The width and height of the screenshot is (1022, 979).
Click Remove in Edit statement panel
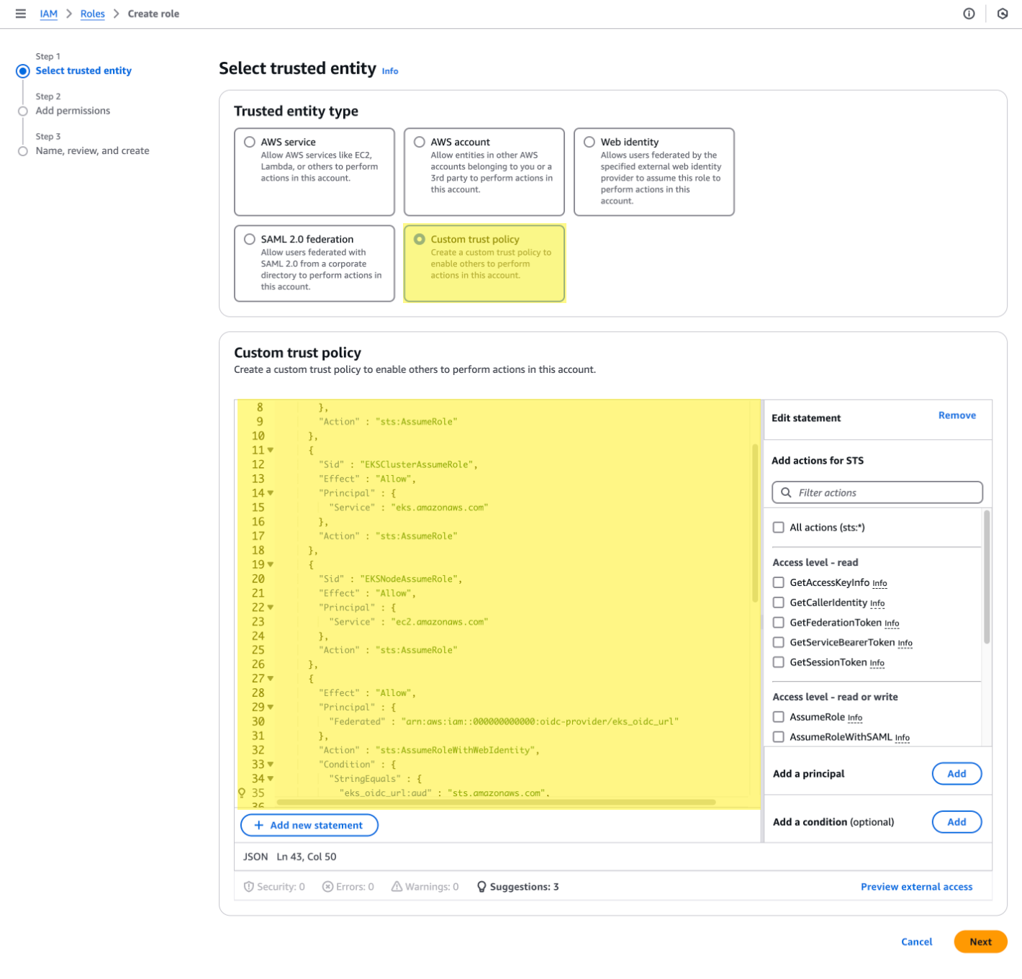click(957, 415)
